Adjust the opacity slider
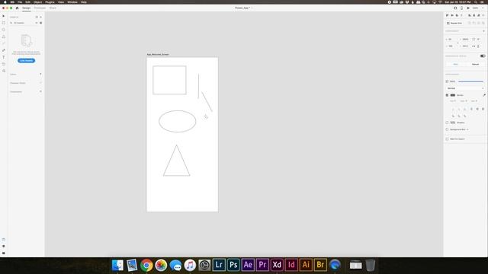 click(x=470, y=81)
